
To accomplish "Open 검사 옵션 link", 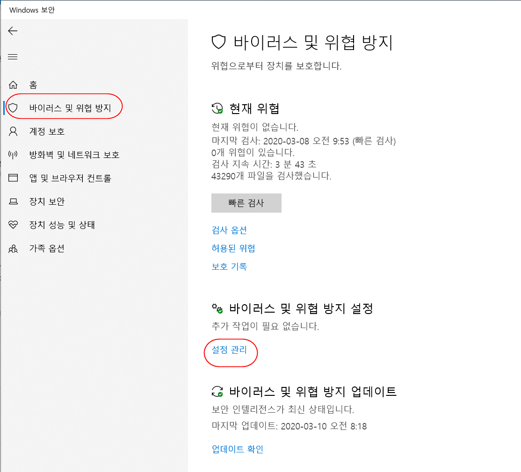I will [x=229, y=230].
